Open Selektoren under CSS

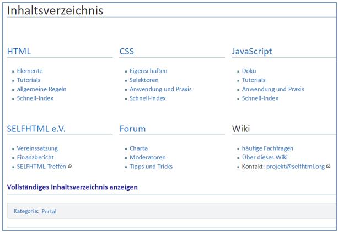(144, 80)
